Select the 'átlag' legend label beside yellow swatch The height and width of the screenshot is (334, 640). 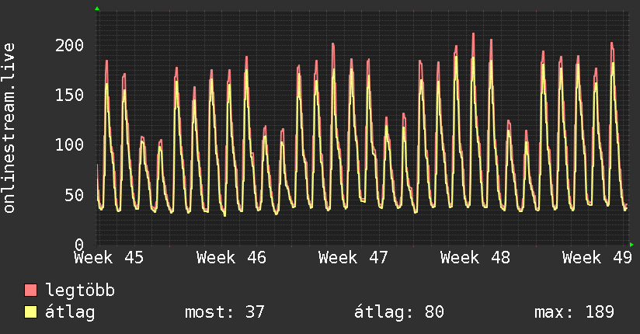[x=70, y=311]
